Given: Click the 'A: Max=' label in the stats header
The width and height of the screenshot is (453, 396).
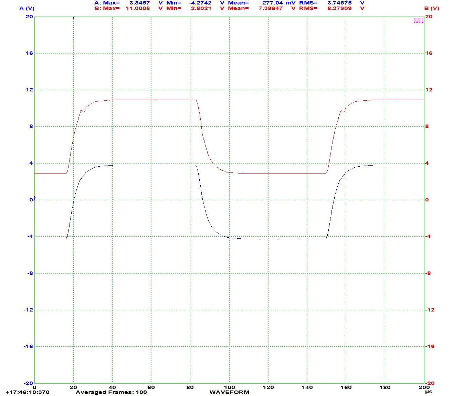Looking at the screenshot, I should coord(107,3).
